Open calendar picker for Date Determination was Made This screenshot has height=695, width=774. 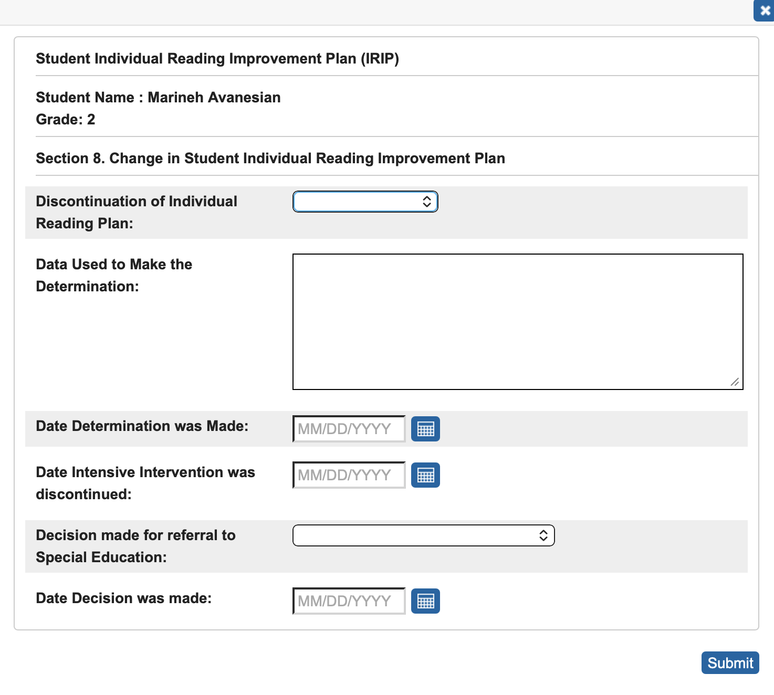point(425,429)
